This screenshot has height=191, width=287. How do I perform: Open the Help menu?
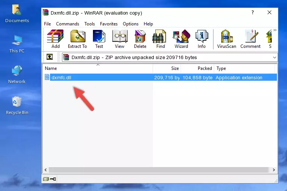click(148, 24)
